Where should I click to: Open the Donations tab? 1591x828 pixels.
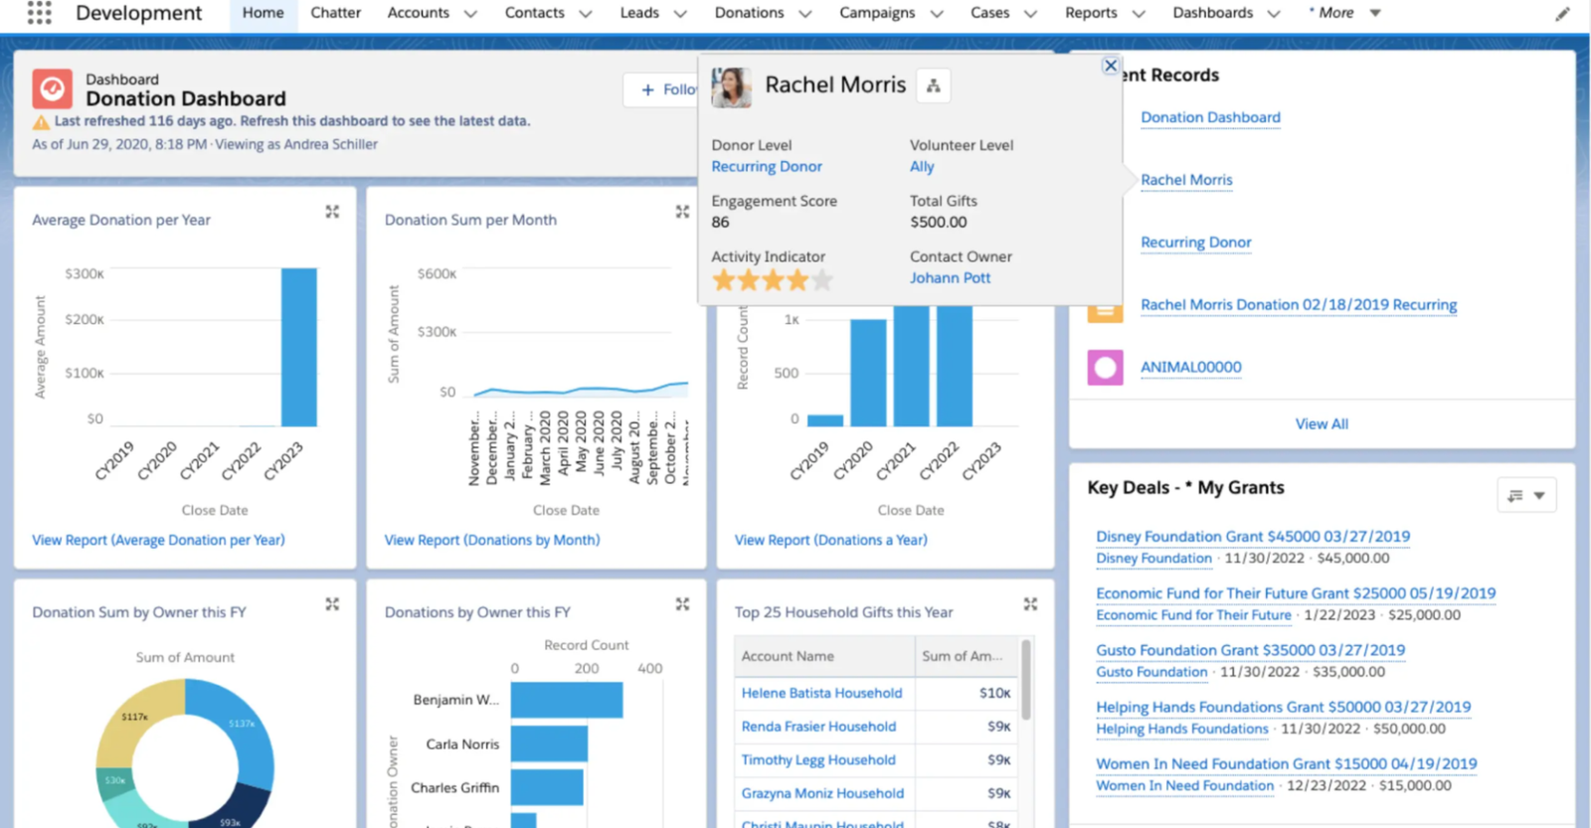coord(749,13)
